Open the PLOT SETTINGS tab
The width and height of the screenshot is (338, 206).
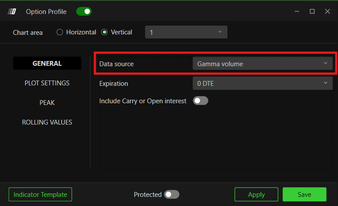pyautogui.click(x=47, y=83)
